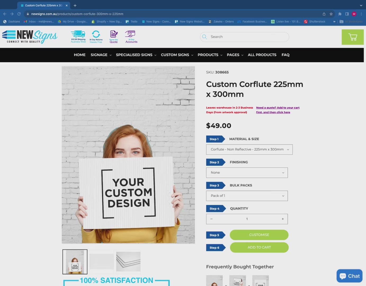
Task: Open the Finishing dropdown set to None
Action: pyautogui.click(x=247, y=173)
